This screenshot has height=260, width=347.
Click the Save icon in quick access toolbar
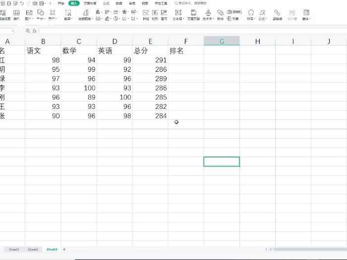pyautogui.click(x=3, y=3)
